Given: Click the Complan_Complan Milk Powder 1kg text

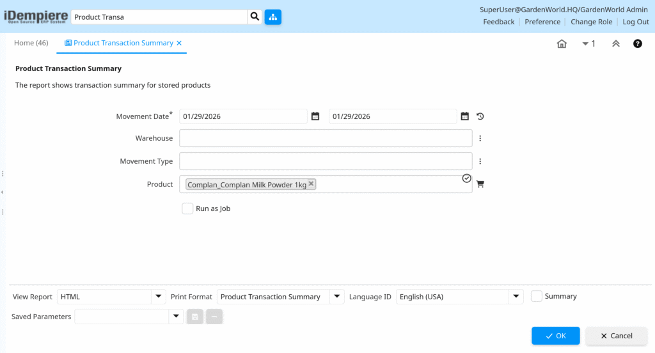Looking at the screenshot, I should click(x=247, y=185).
